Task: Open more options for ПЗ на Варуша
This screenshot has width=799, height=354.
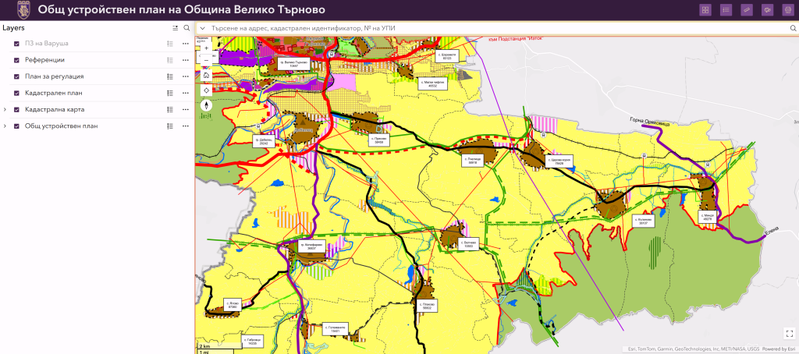Action: (186, 44)
